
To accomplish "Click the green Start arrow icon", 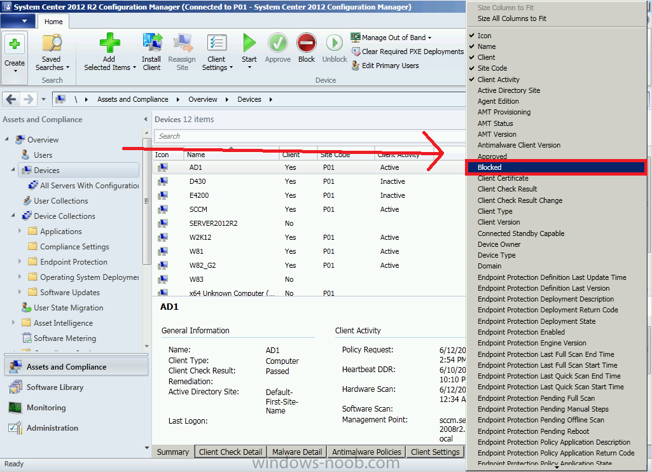I will tap(249, 43).
